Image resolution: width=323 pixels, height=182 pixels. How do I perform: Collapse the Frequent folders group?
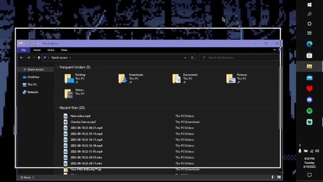[x=58, y=67]
